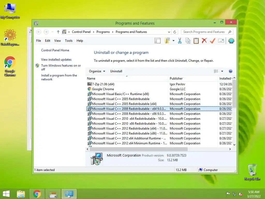
Task: Click the Back navigation arrow
Action: point(39,32)
